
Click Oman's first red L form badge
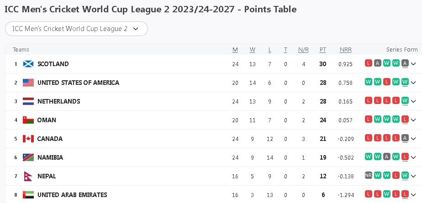(369, 119)
